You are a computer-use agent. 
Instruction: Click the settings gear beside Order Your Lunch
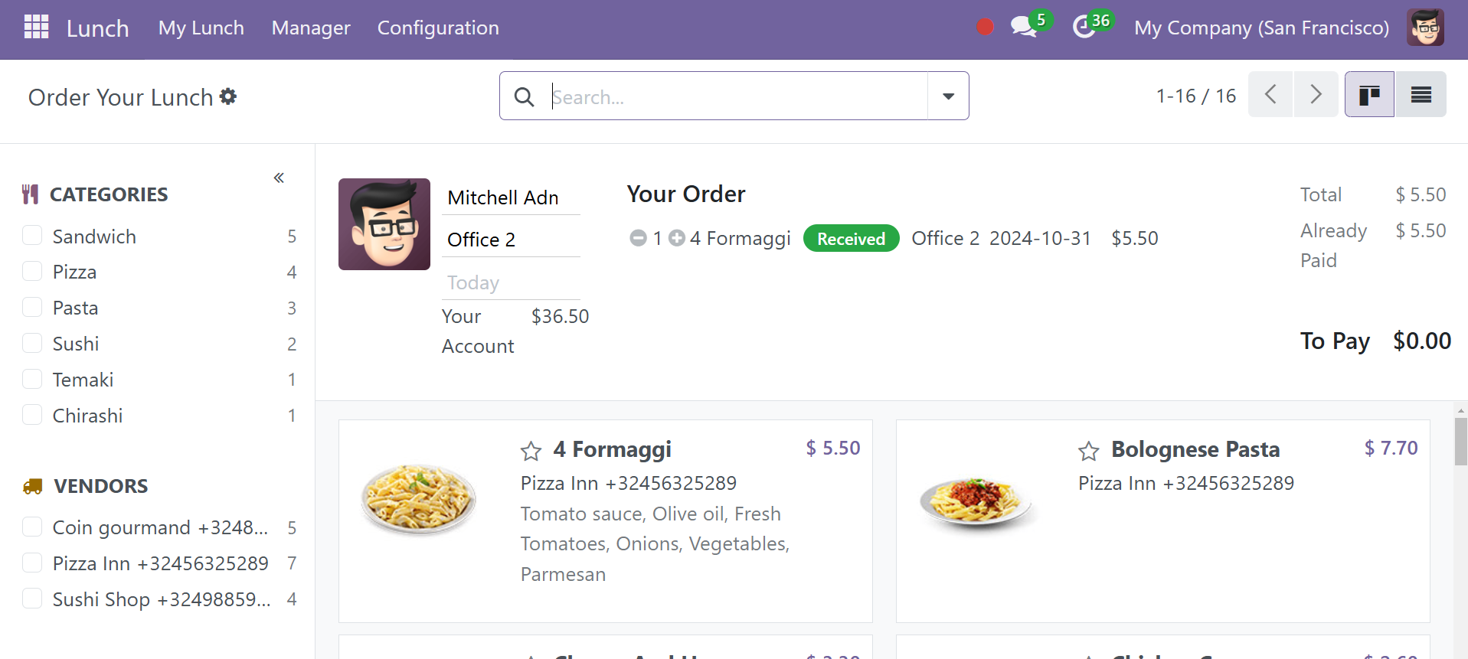tap(228, 96)
